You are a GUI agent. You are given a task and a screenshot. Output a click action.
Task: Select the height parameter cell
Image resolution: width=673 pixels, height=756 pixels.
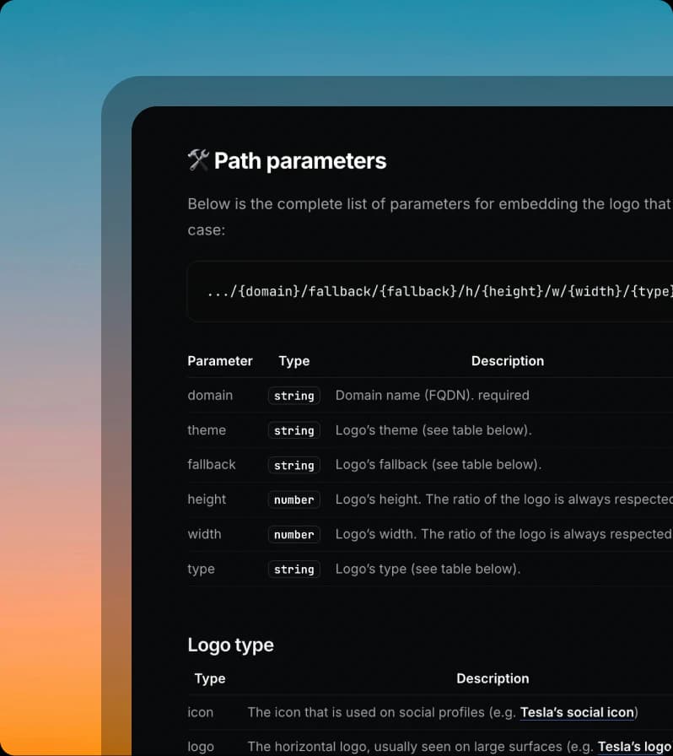point(207,499)
